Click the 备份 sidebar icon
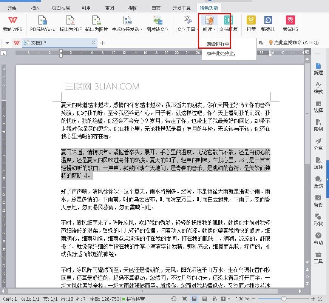 coord(318,201)
